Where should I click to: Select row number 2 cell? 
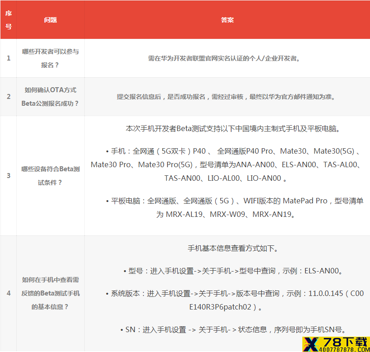(x=9, y=97)
